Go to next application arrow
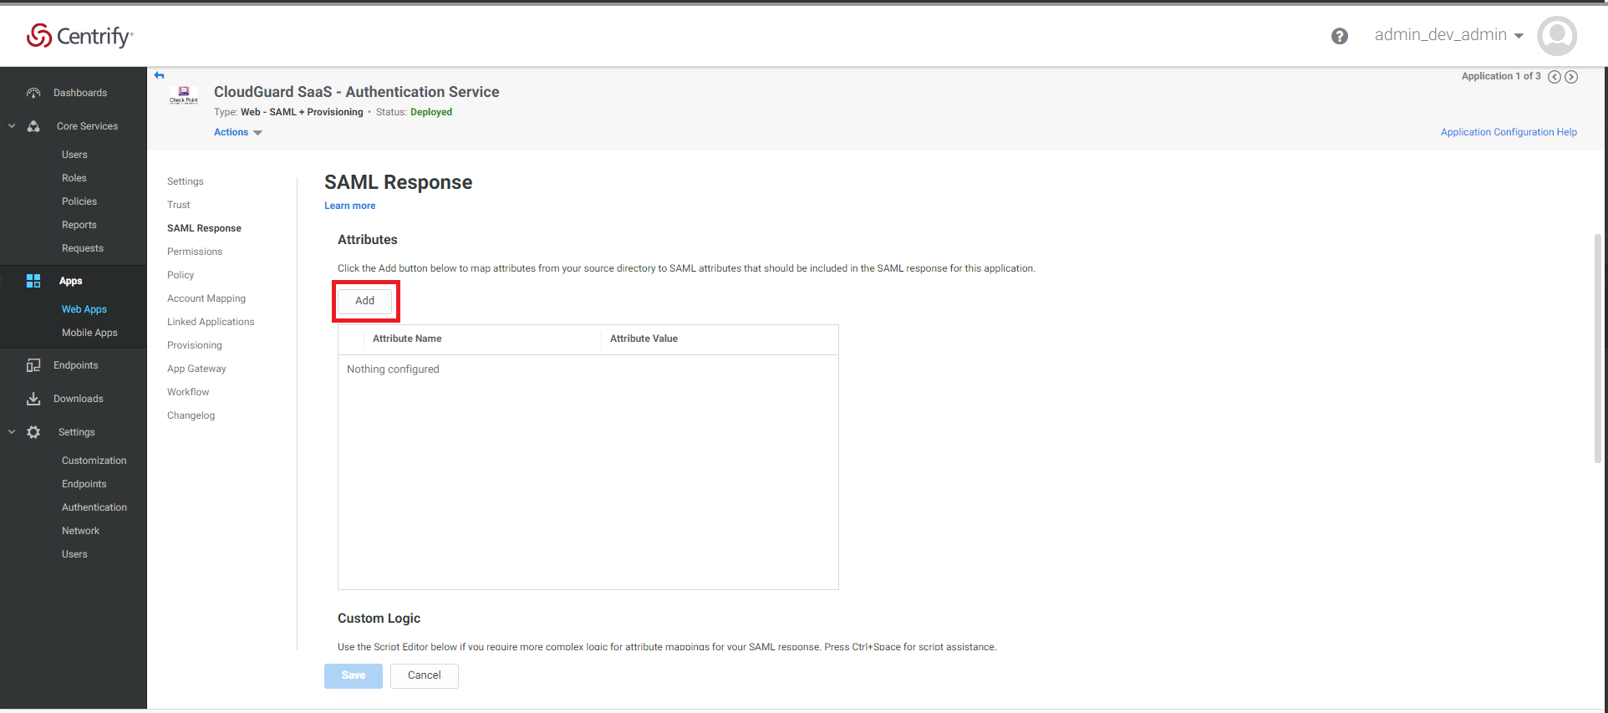The image size is (1608, 713). tap(1571, 77)
